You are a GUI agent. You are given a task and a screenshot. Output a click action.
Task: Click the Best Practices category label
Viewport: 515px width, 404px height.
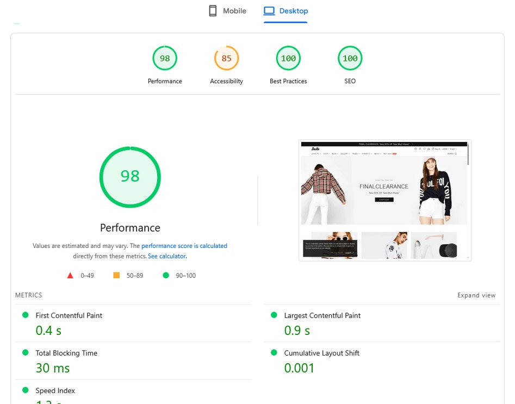pos(288,81)
